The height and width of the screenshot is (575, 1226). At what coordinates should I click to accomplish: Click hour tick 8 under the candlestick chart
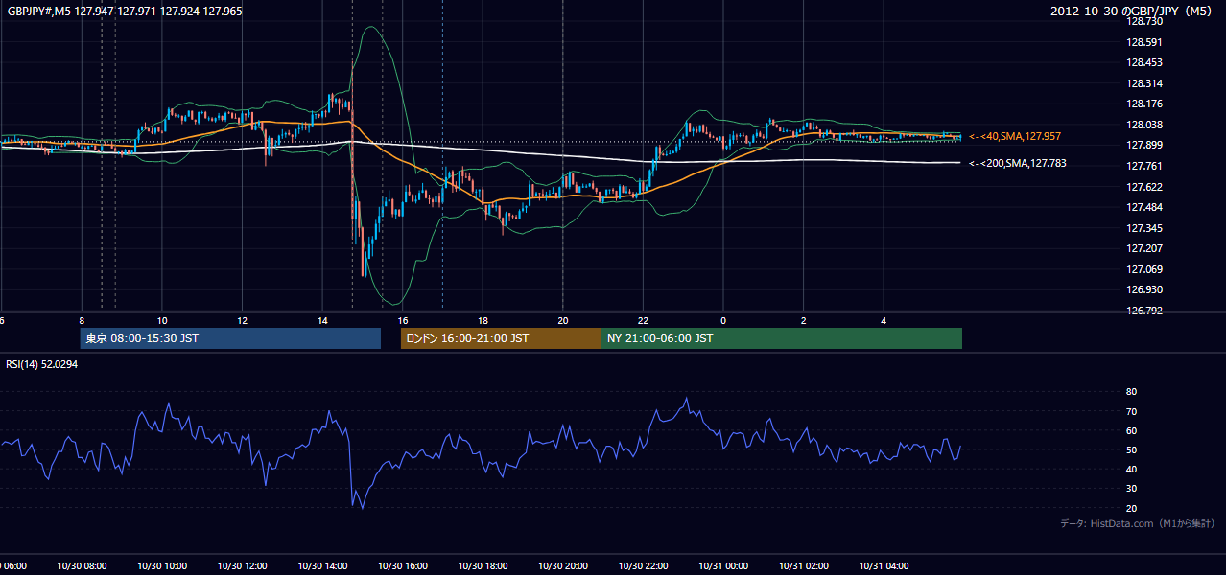point(82,320)
